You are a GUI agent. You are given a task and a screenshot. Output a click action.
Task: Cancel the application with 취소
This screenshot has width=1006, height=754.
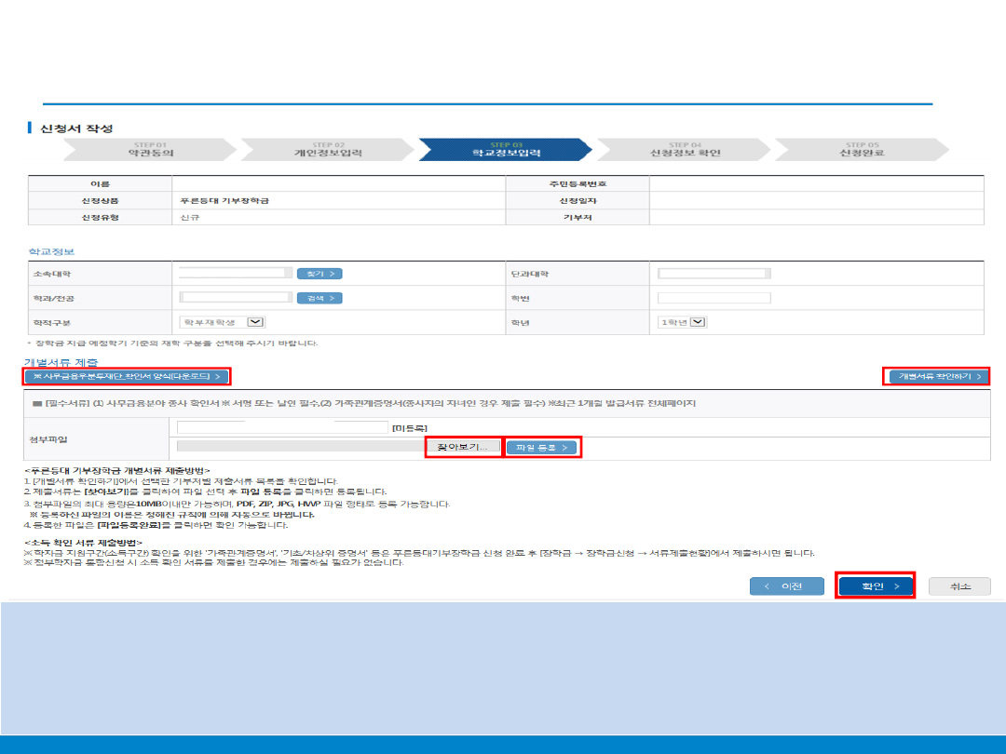pyautogui.click(x=959, y=586)
